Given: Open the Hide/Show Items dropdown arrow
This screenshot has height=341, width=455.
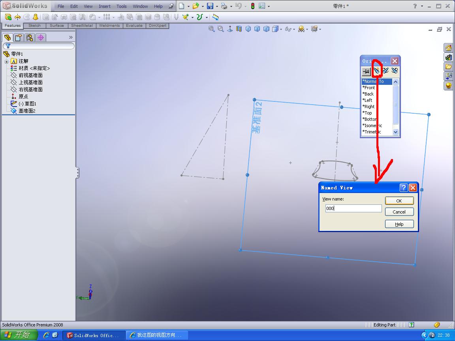Looking at the screenshot, I should click(x=294, y=29).
